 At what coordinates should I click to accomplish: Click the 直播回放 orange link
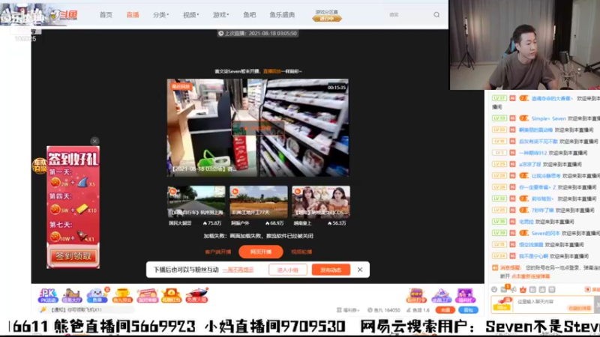click(272, 71)
